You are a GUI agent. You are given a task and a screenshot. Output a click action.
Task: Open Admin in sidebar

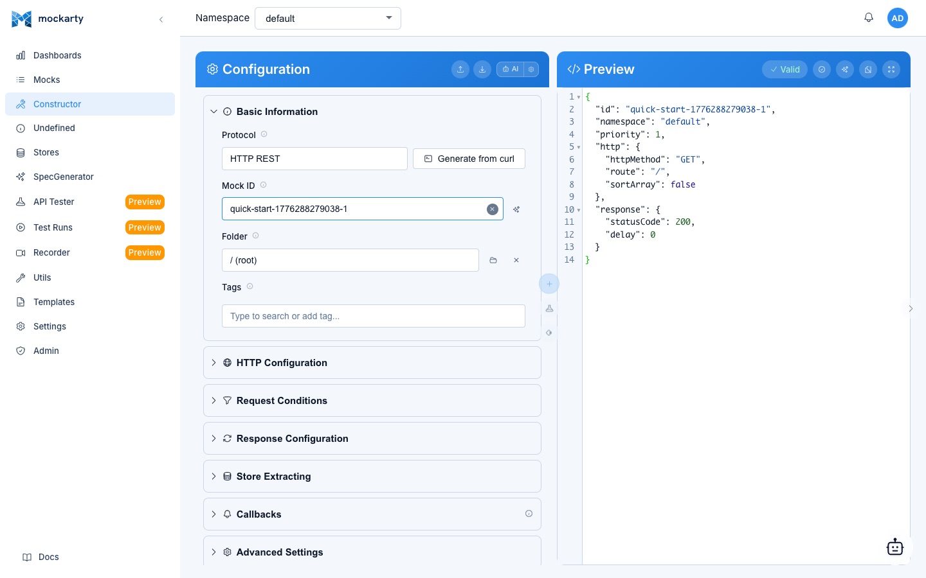click(x=90, y=351)
